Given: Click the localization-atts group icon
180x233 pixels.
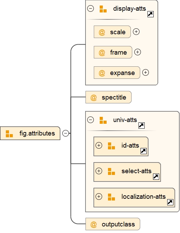Looking at the screenshot, I should (111, 197).
